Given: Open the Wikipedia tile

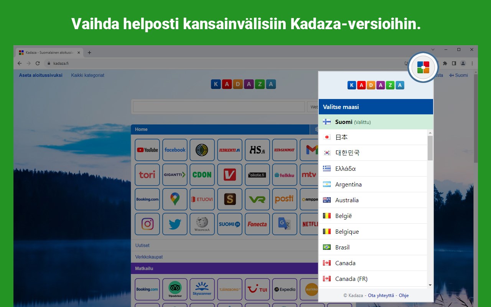Looking at the screenshot, I should coord(202,224).
